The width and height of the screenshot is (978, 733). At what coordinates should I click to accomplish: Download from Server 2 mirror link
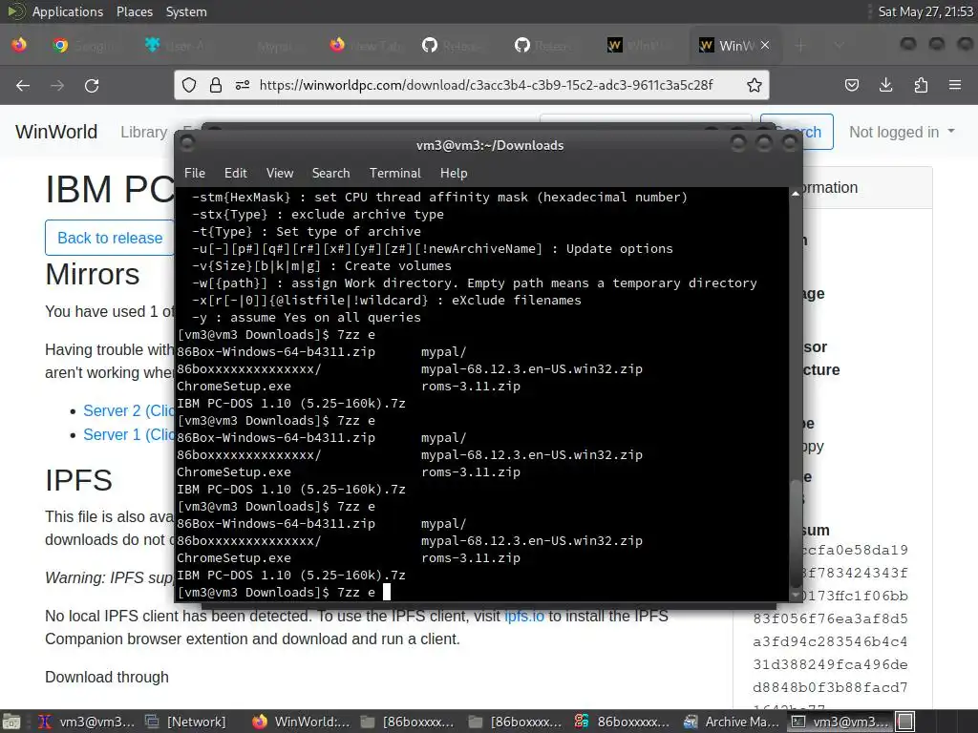tap(129, 410)
